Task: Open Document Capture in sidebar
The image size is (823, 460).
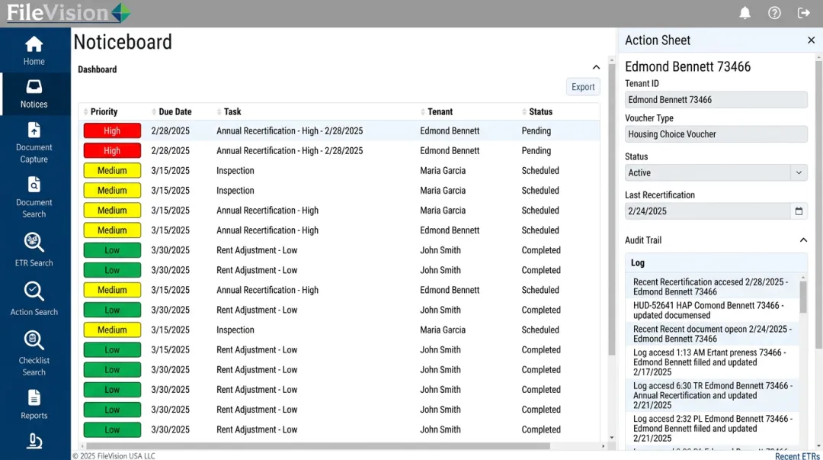Action: 34,143
